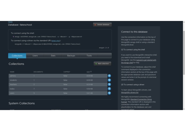Viewport: 185px width, 131px height.
Task: Open the students collection row
Action: [58, 80]
